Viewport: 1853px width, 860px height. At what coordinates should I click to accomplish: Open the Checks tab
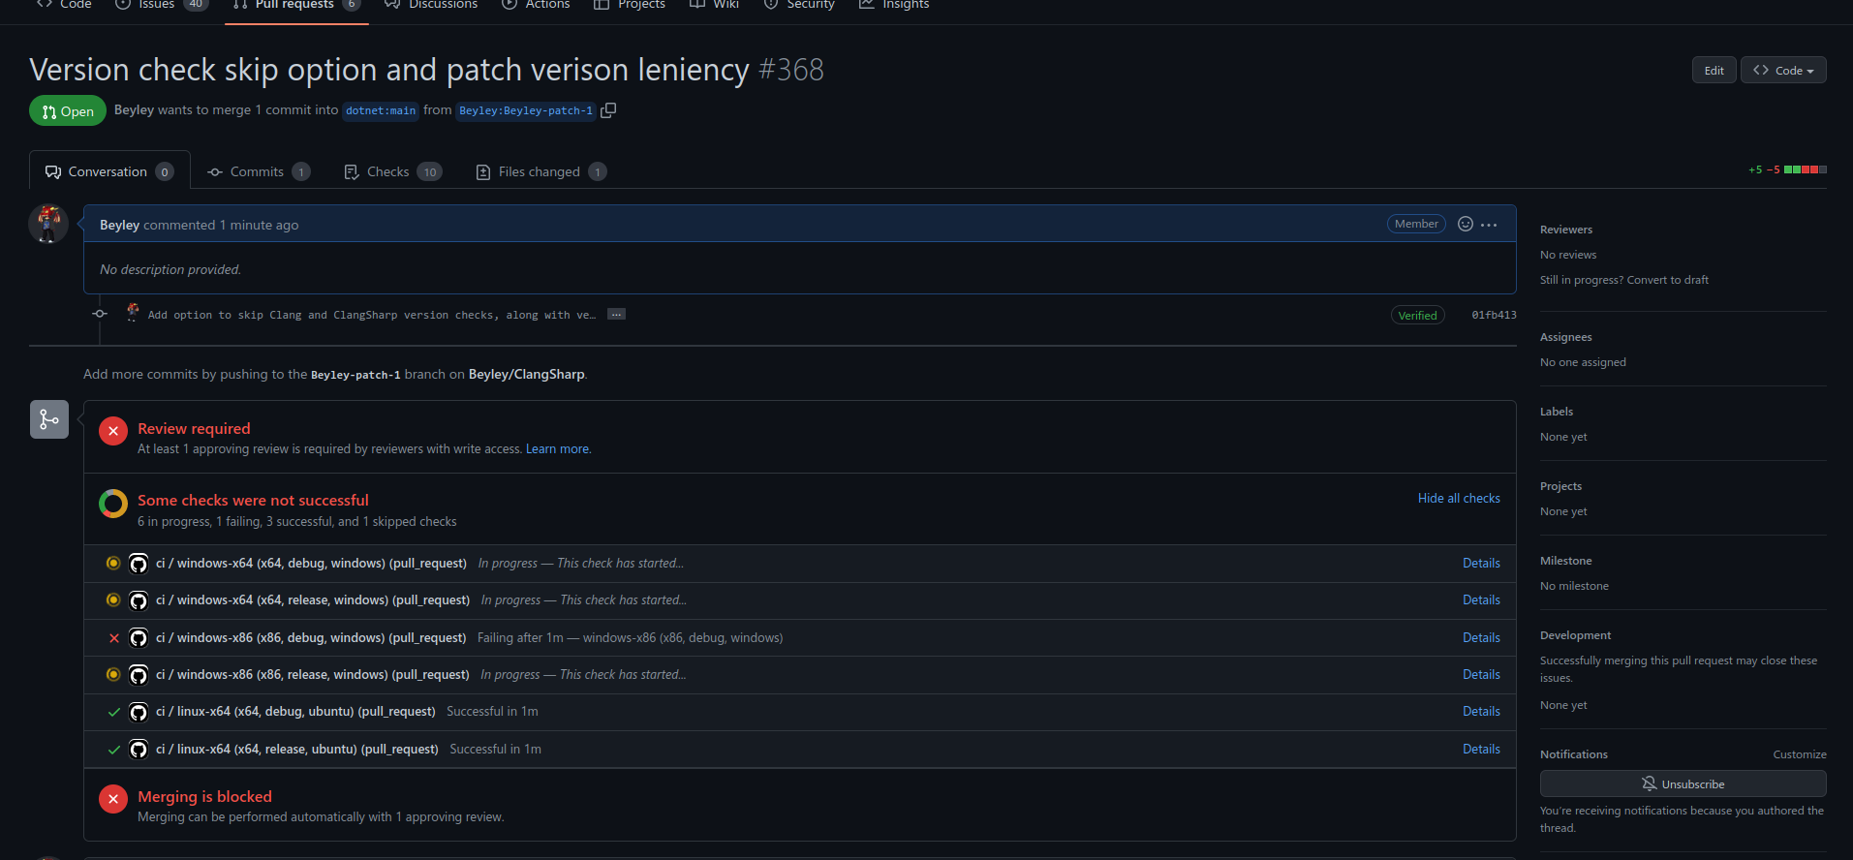[x=393, y=171]
